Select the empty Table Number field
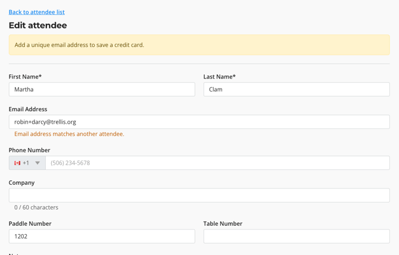Image resolution: width=399 pixels, height=255 pixels. point(296,236)
